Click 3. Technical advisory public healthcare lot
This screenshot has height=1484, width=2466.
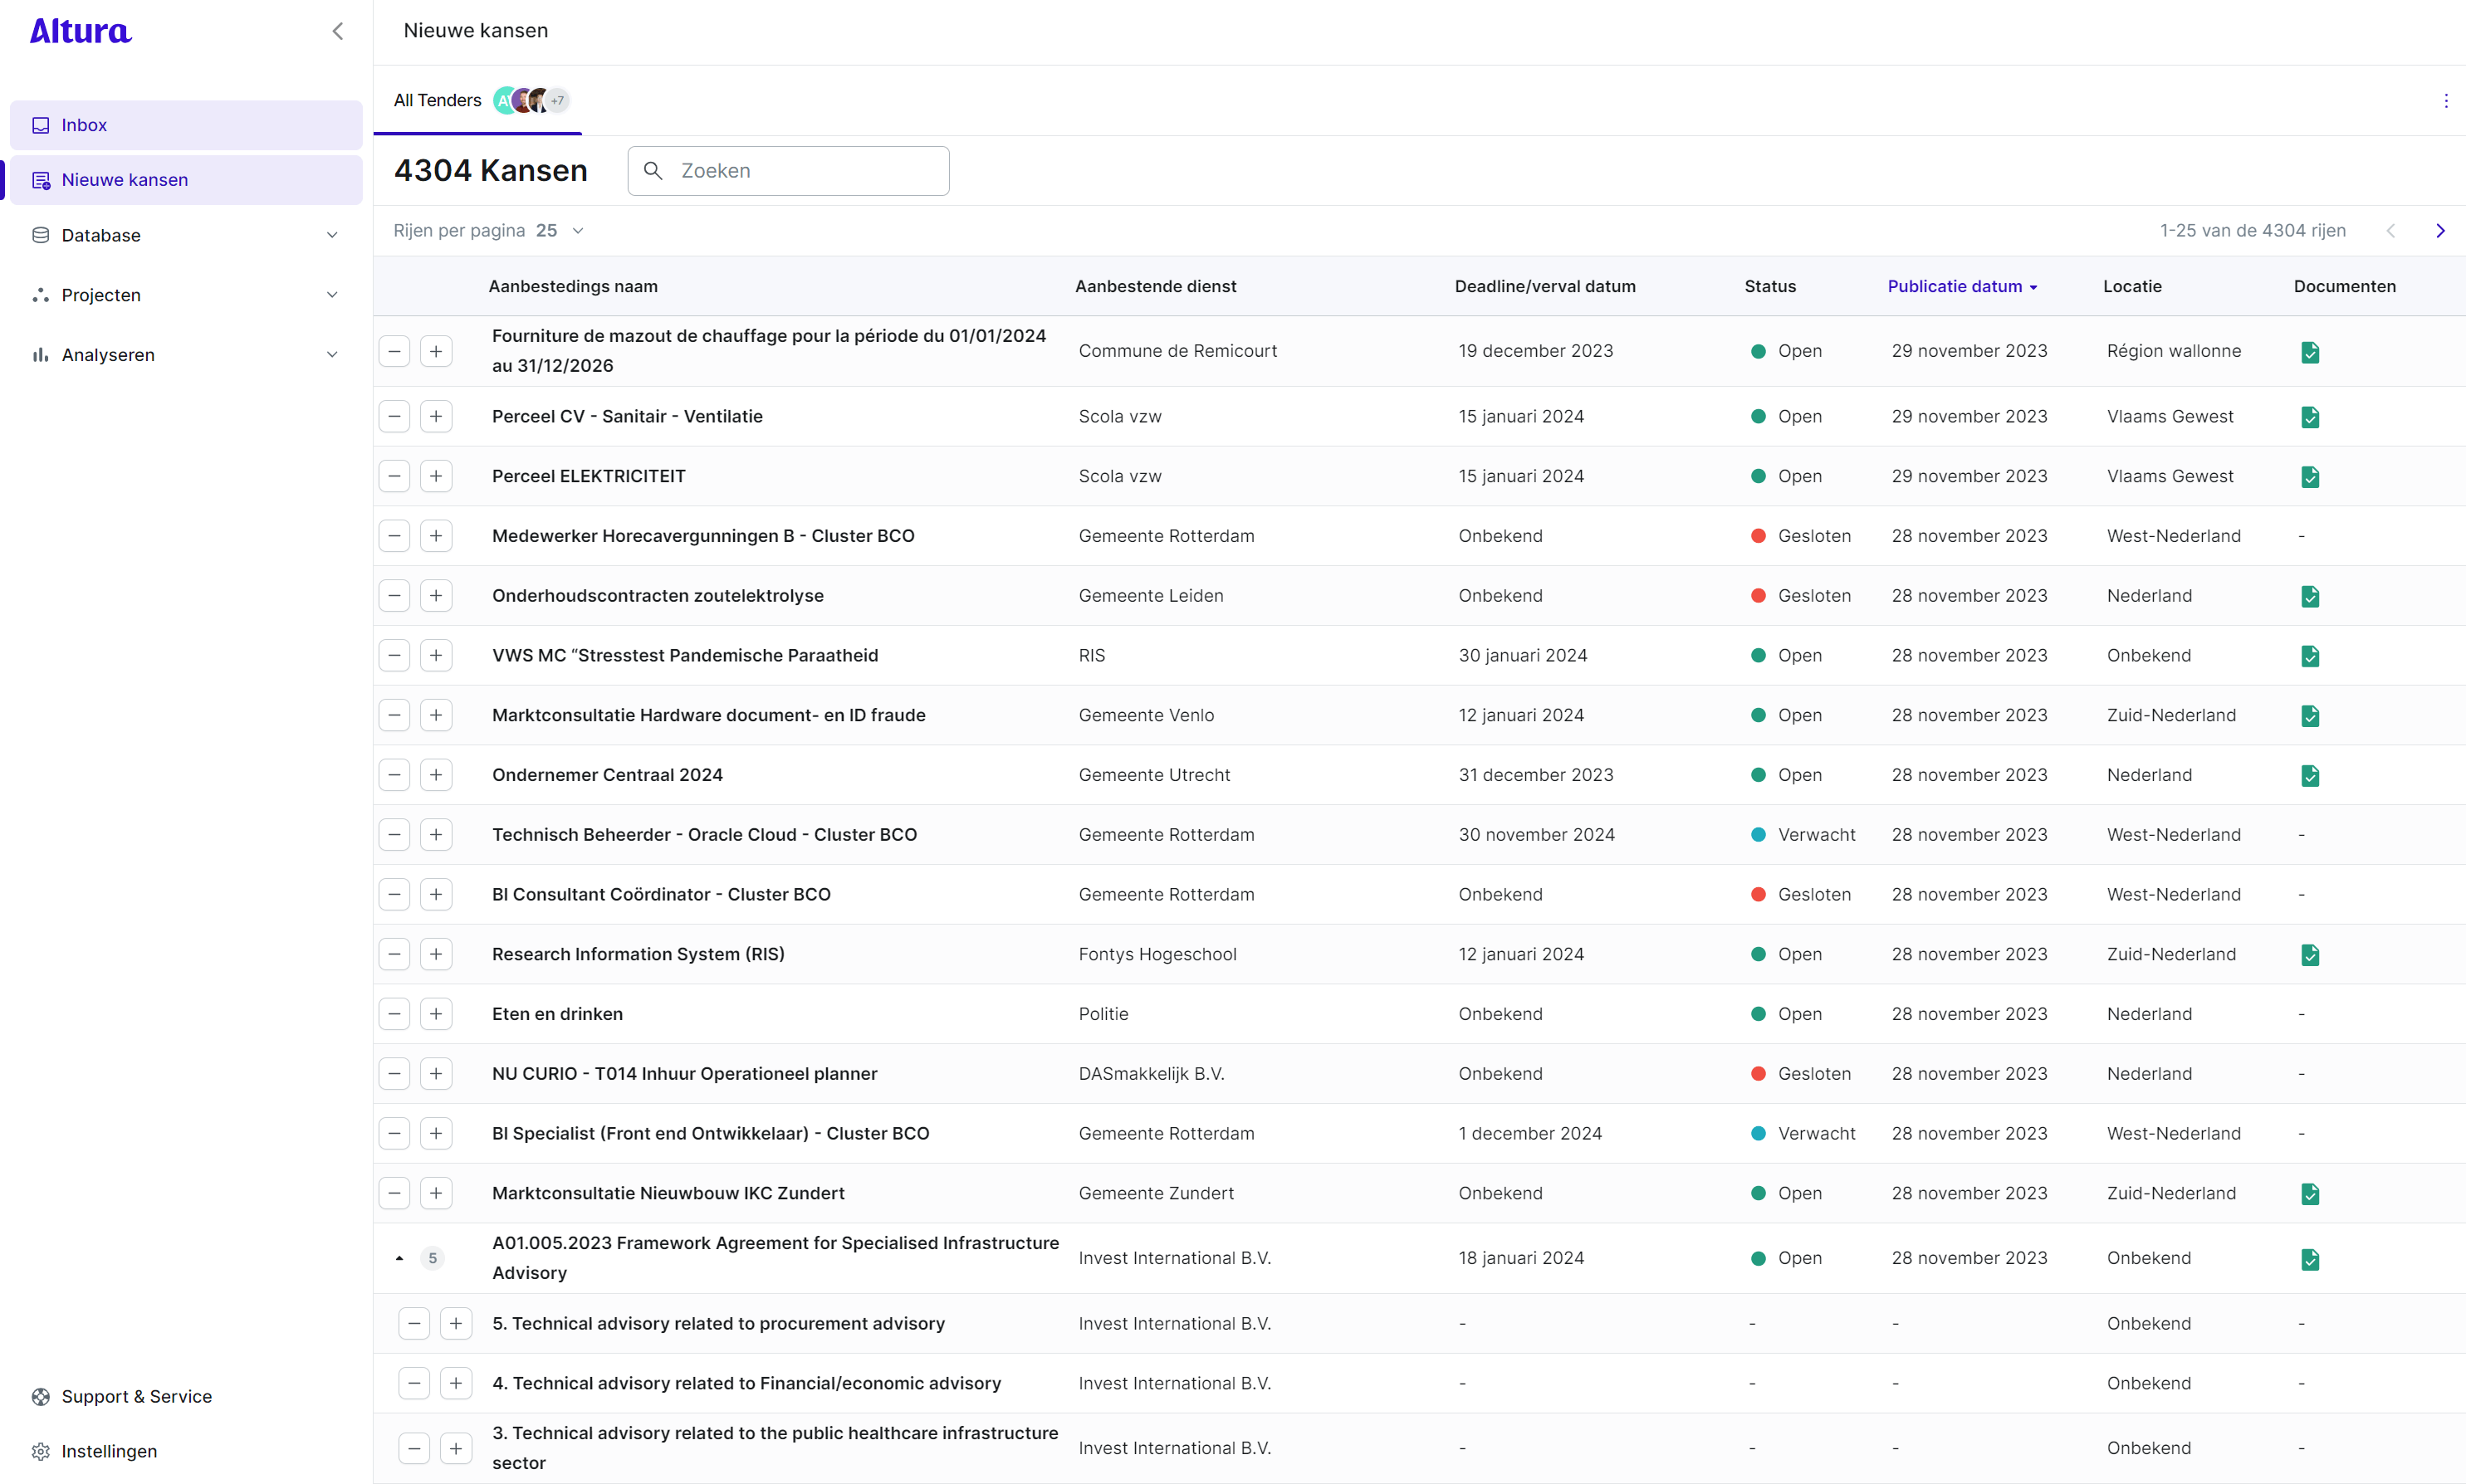(775, 1448)
